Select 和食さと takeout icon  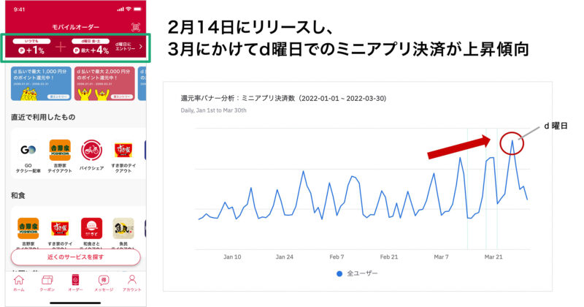click(92, 228)
